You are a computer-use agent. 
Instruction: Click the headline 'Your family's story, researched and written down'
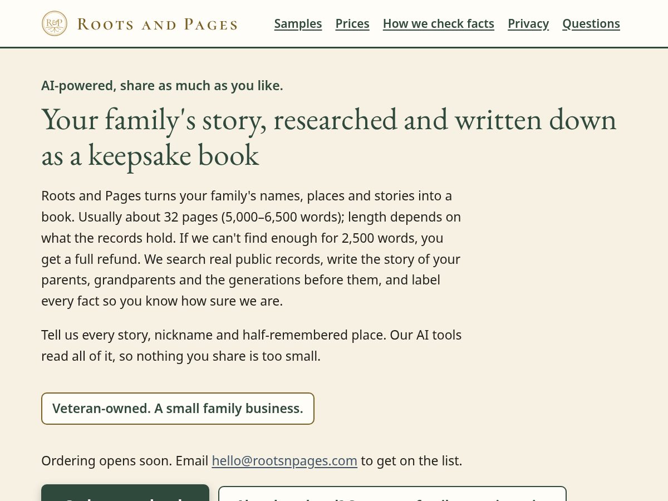tap(329, 137)
